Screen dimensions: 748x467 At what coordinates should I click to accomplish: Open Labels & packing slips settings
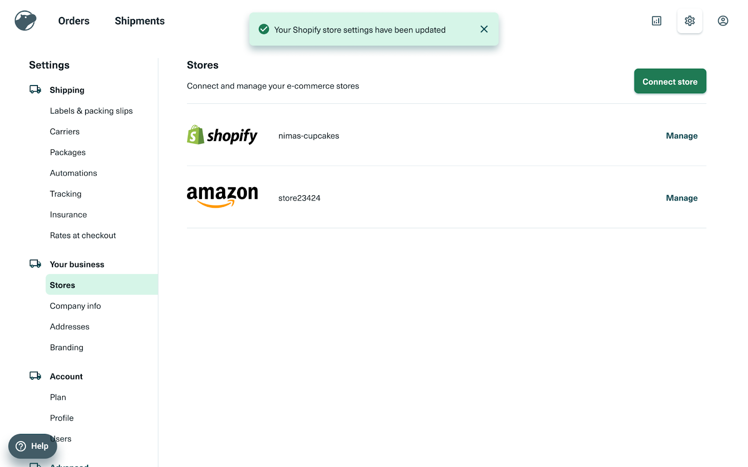[x=91, y=111]
